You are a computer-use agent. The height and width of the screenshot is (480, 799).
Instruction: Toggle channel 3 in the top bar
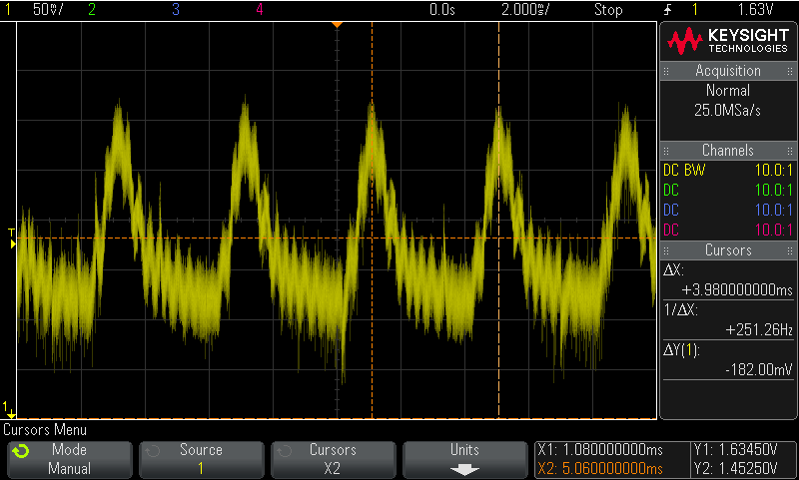(176, 10)
